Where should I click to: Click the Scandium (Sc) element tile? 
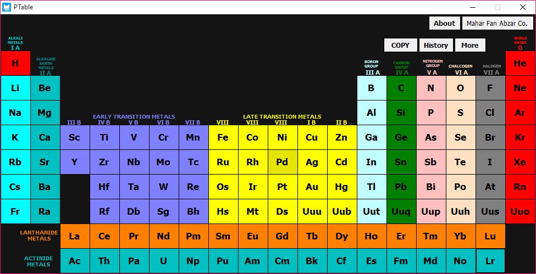[74, 137]
